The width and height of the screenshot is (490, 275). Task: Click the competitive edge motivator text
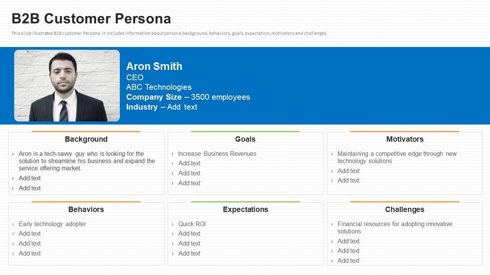tap(397, 157)
